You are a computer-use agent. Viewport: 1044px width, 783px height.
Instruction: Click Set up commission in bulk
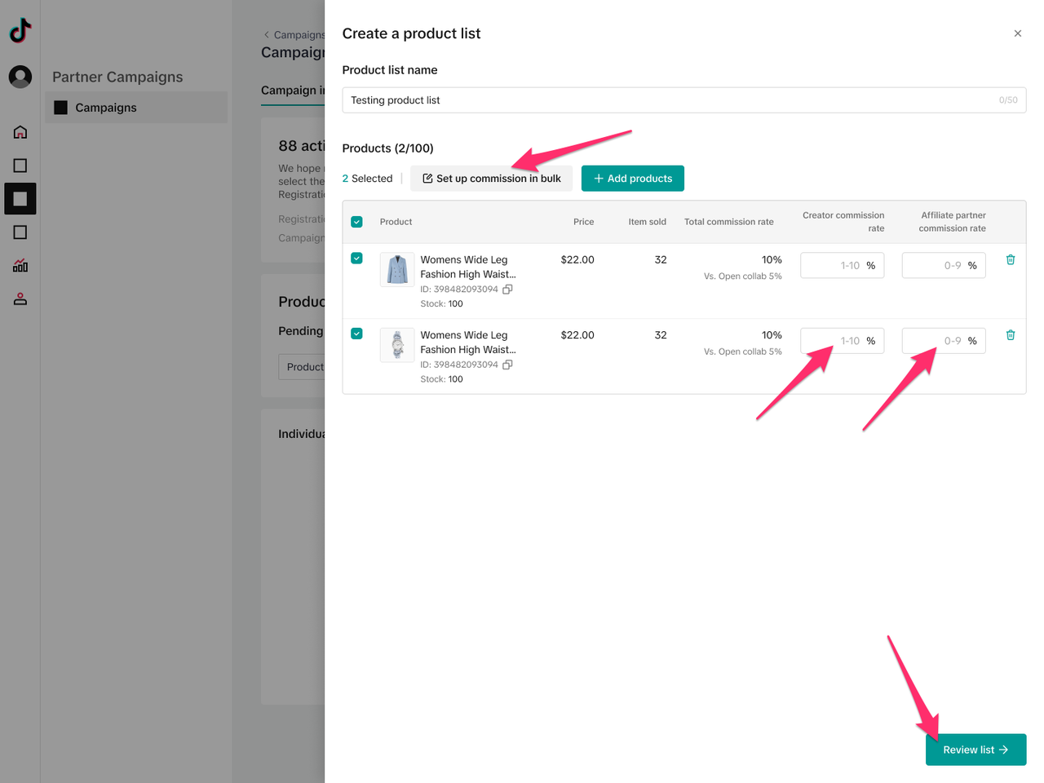pyautogui.click(x=491, y=179)
